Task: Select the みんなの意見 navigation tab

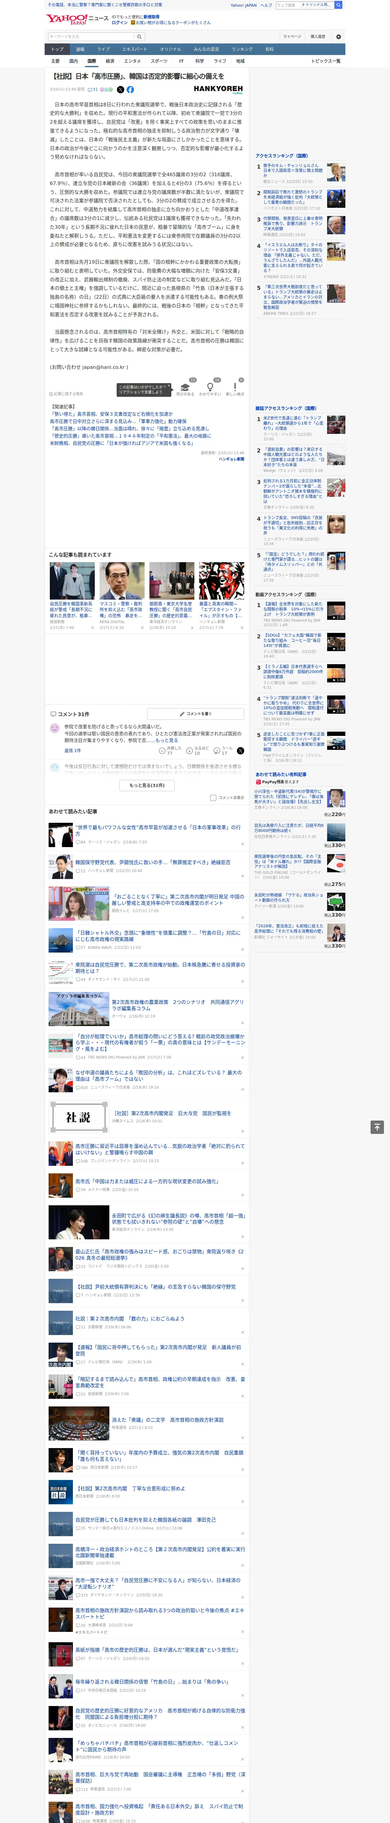Action: [x=207, y=50]
